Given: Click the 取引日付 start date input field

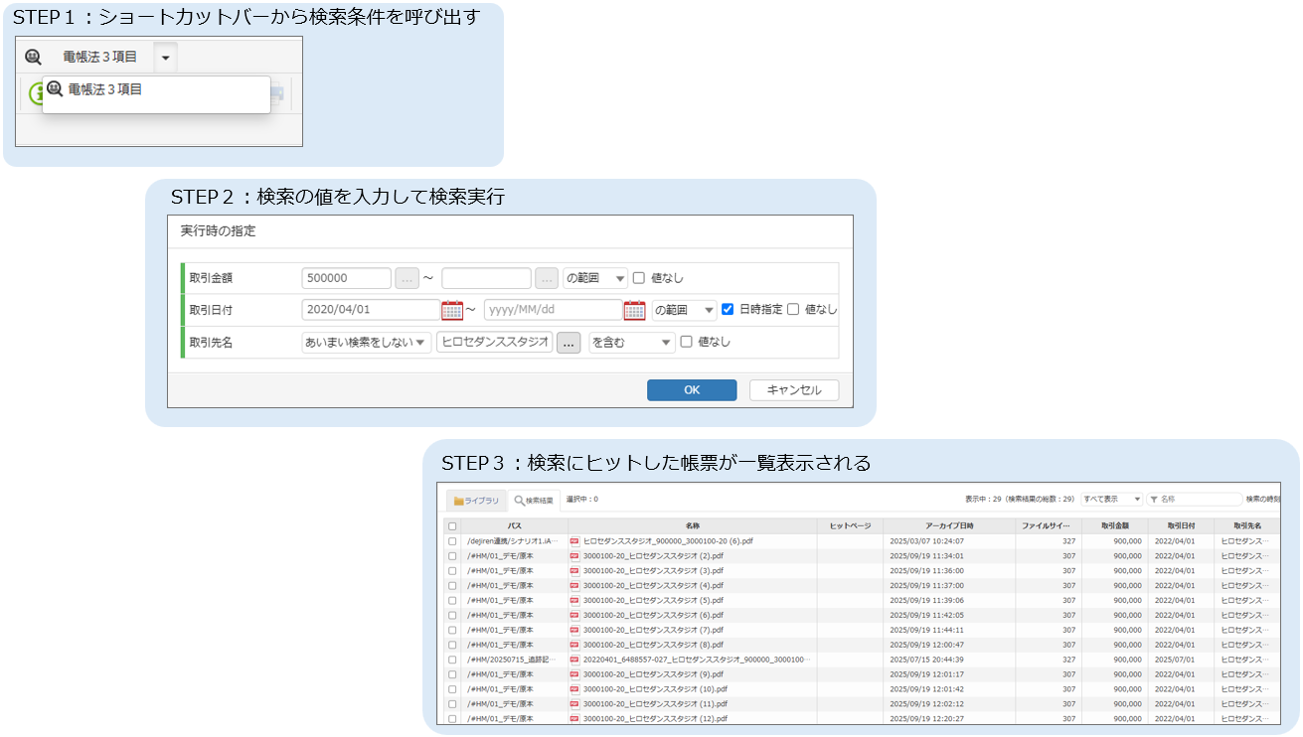Looking at the screenshot, I should click(x=370, y=310).
